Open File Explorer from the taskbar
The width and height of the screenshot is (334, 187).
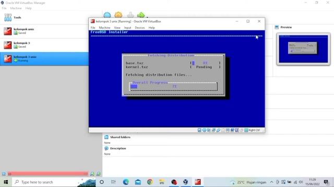(162, 182)
